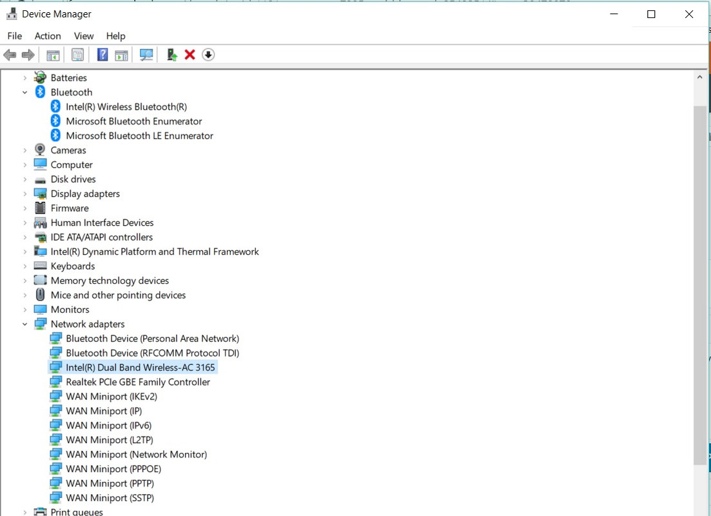
Task: Select WAN Miniport (Network Monitor)
Action: click(x=137, y=455)
